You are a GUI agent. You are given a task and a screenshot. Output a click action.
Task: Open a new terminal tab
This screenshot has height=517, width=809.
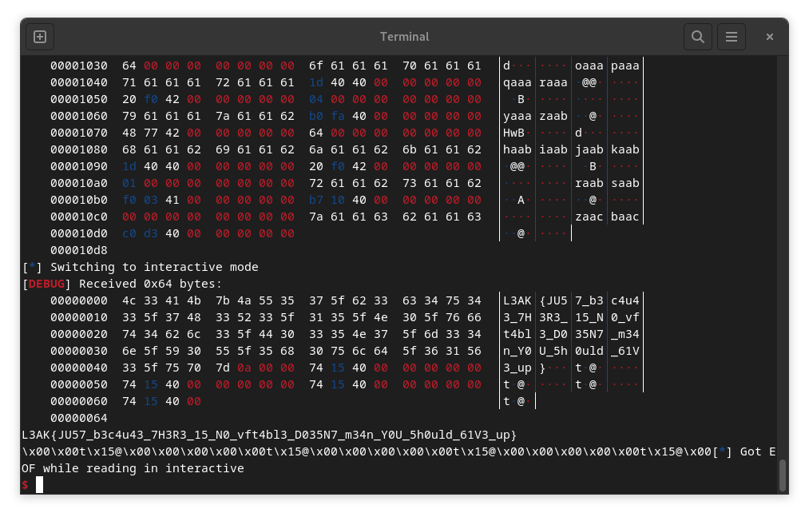click(x=40, y=37)
